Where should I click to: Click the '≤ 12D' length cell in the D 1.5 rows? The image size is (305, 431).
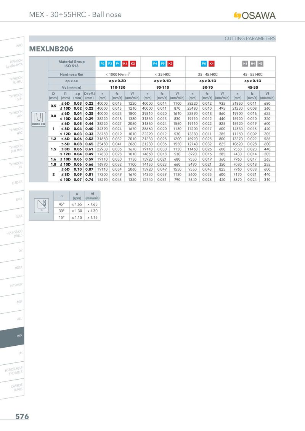click(65, 154)
